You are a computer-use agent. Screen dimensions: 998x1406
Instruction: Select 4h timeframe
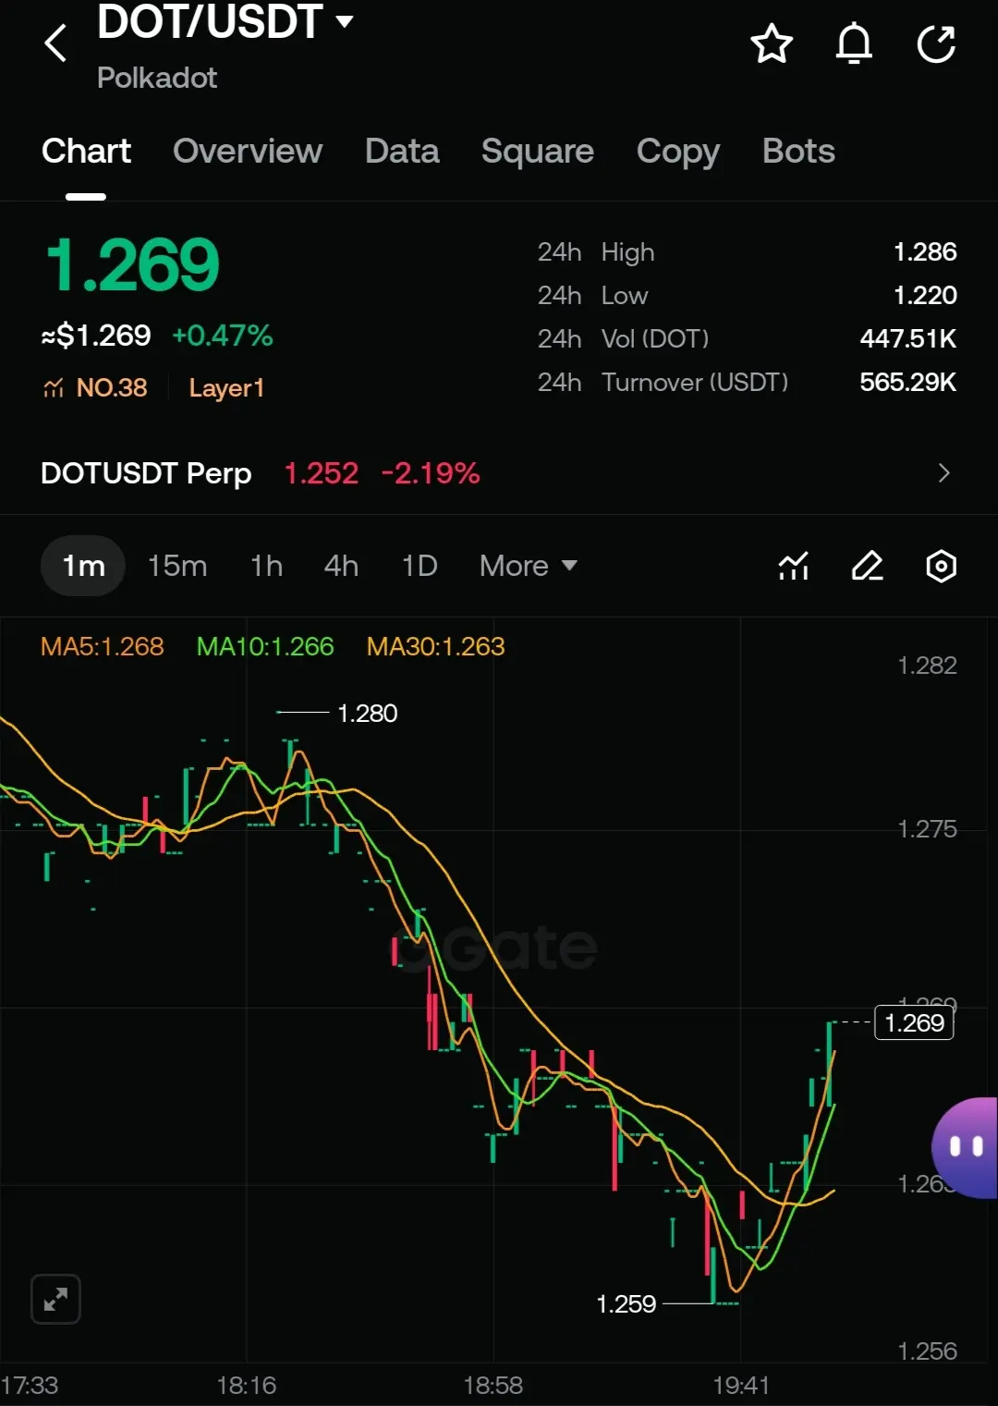[341, 566]
